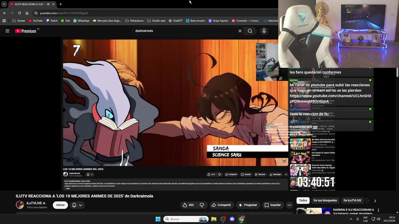Start voice search with the microphone
This screenshot has width=399, height=224.
pyautogui.click(x=264, y=31)
